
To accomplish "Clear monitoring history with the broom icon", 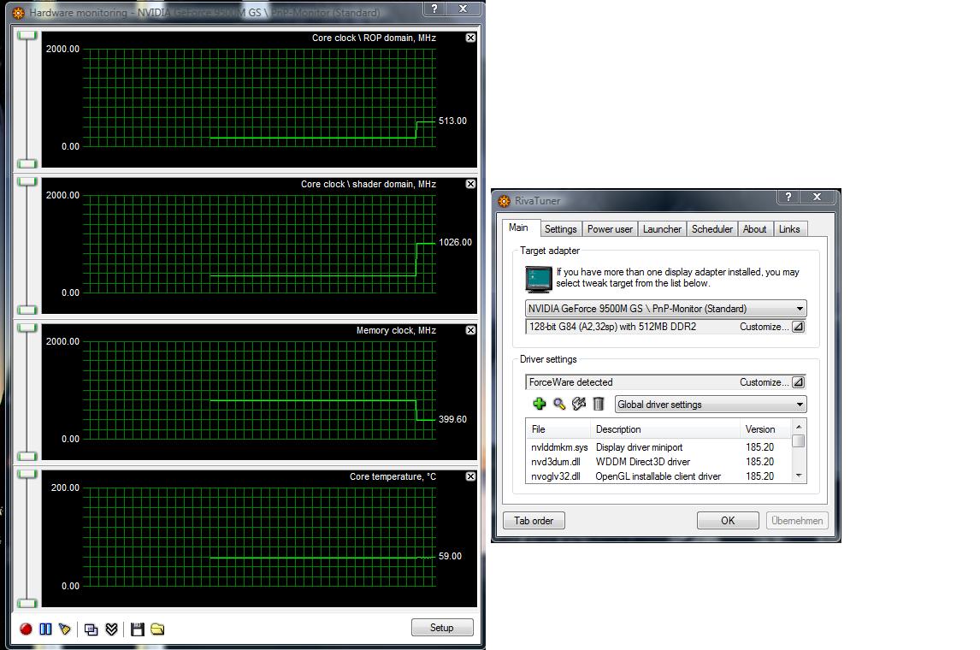I will [x=64, y=629].
